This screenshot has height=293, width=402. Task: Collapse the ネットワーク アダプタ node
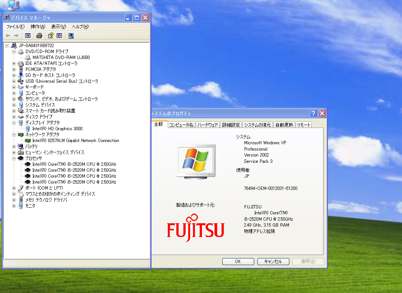click(x=14, y=135)
